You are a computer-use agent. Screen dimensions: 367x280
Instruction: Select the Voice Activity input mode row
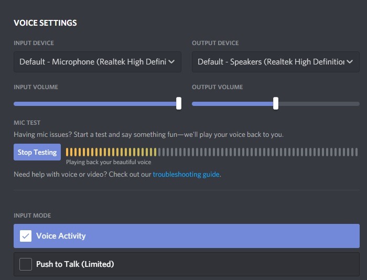pos(187,236)
